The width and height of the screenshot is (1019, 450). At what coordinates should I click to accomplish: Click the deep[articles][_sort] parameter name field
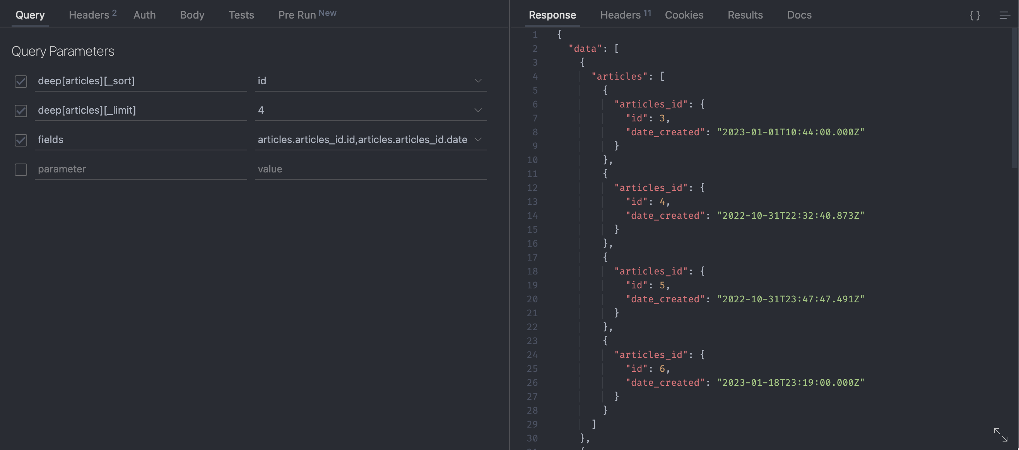(141, 81)
